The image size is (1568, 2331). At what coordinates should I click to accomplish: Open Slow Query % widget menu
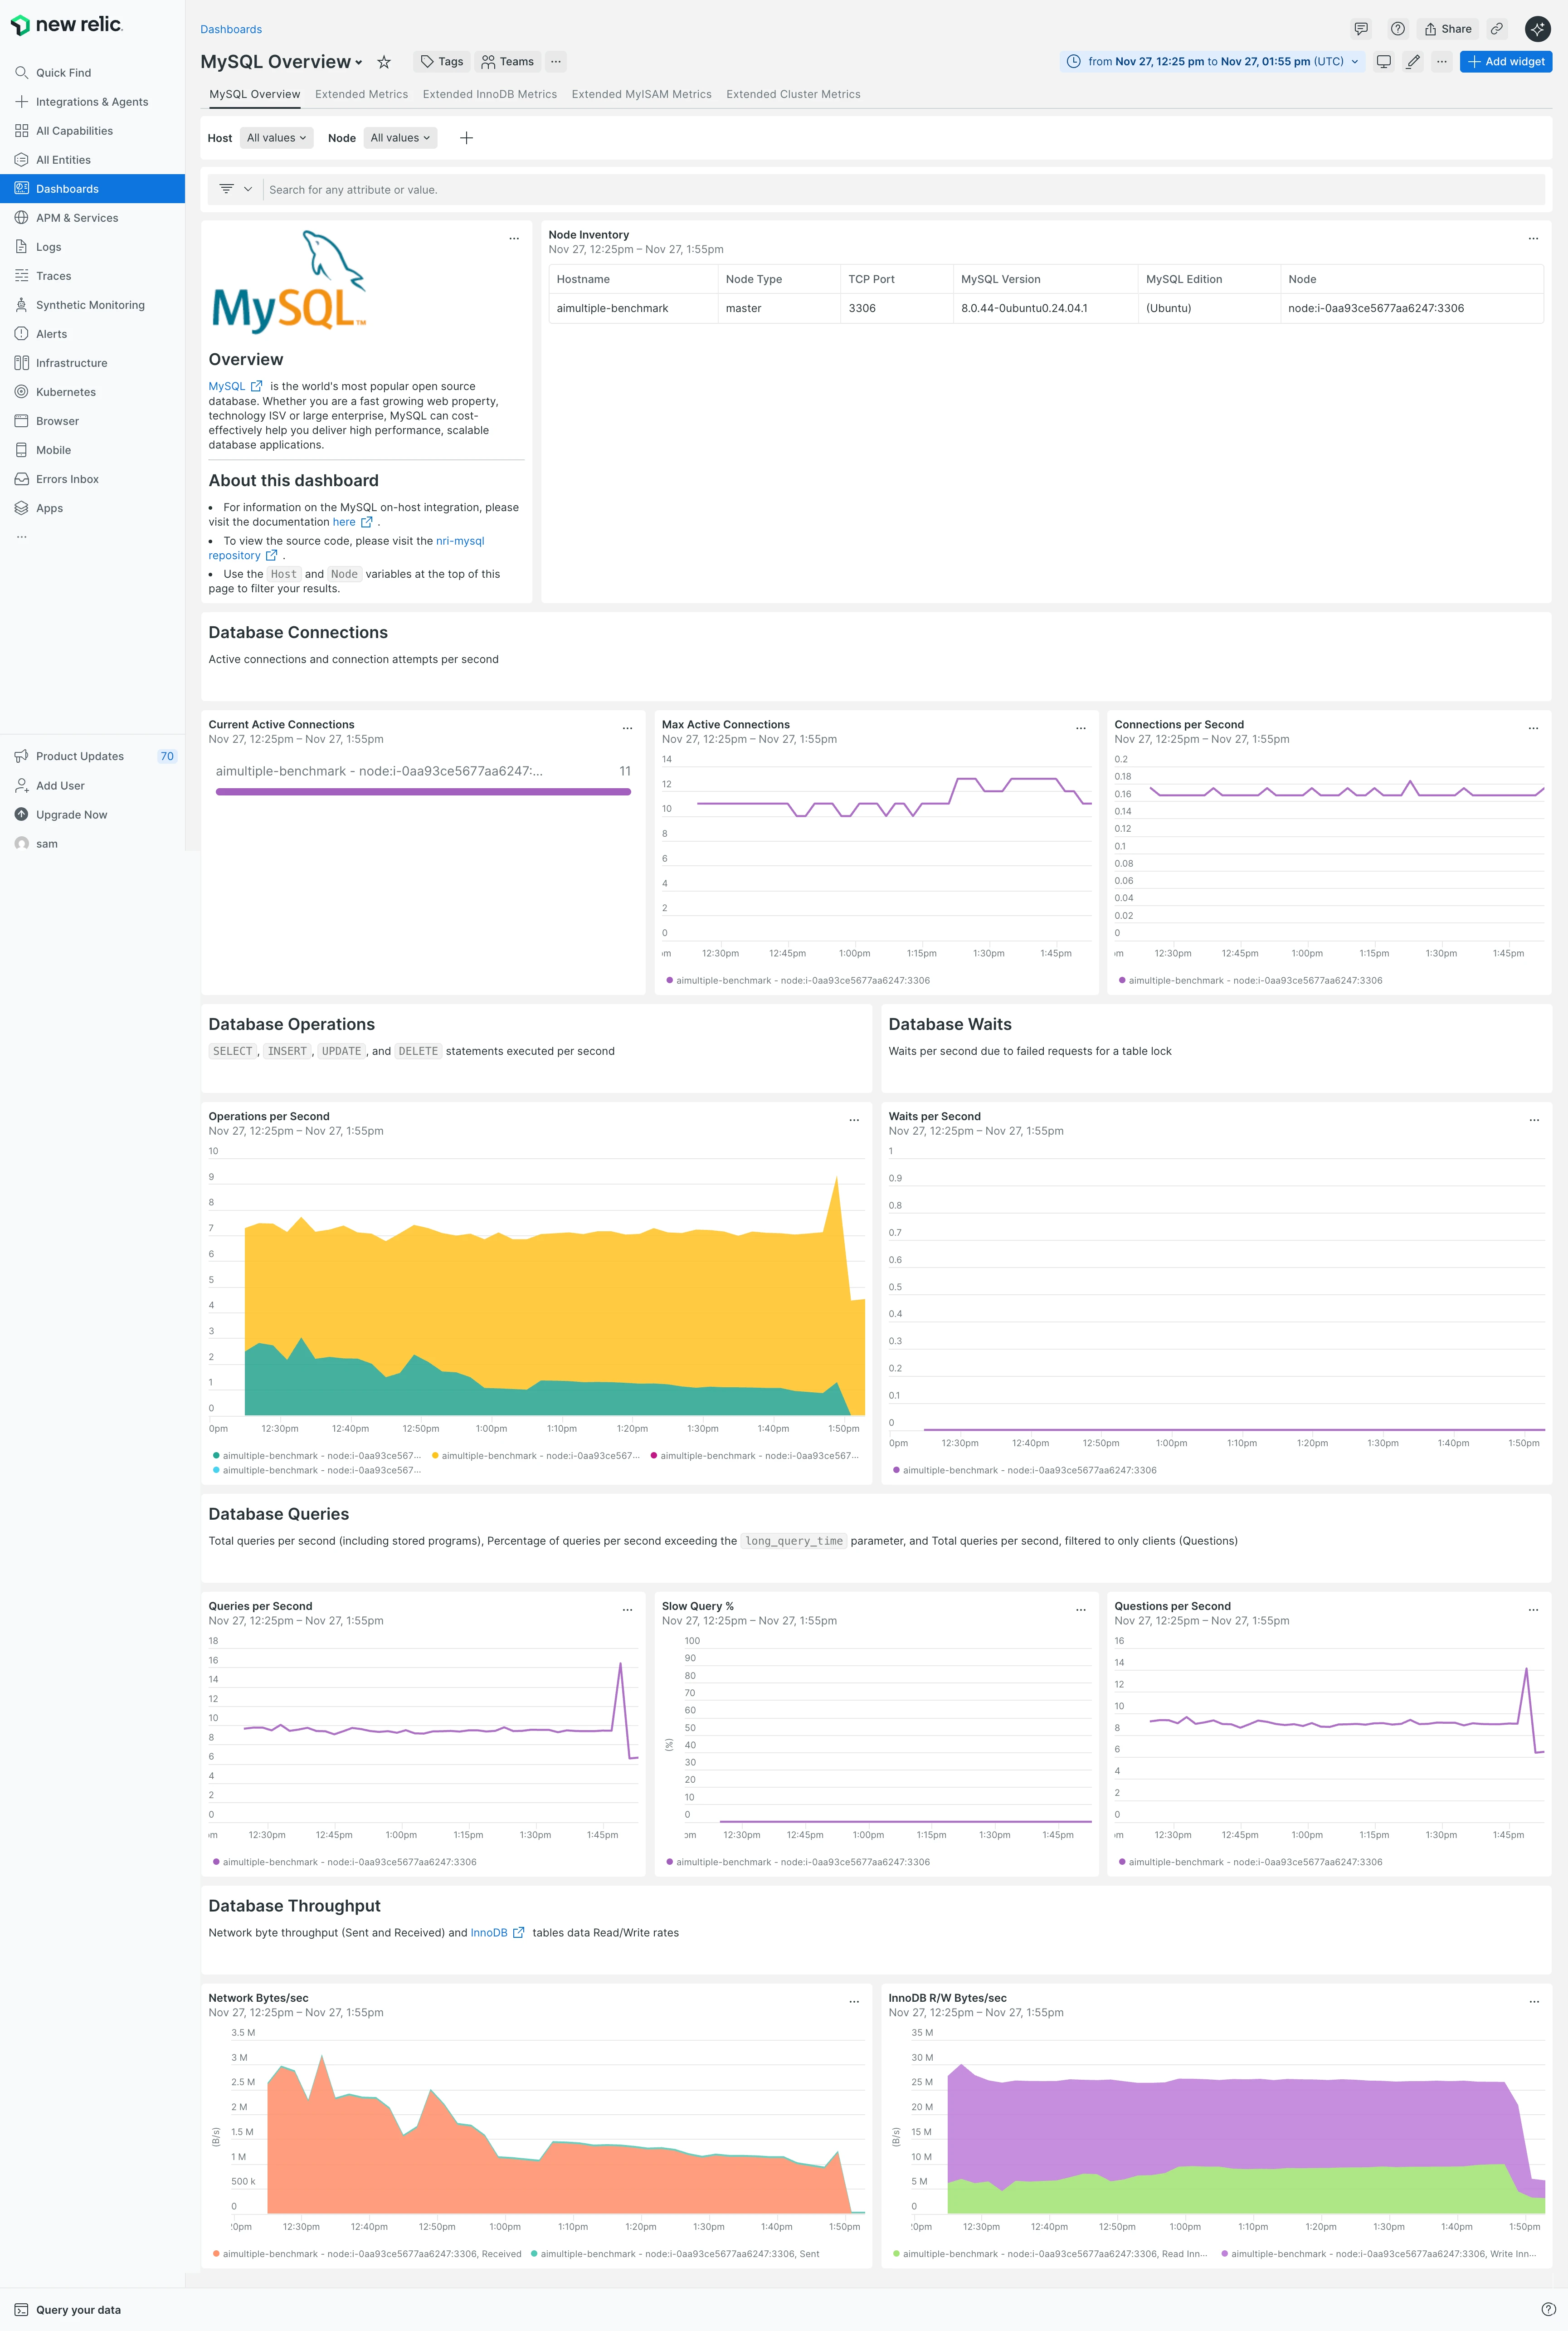point(1081,1610)
